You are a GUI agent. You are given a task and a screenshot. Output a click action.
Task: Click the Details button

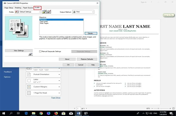(x=91, y=33)
